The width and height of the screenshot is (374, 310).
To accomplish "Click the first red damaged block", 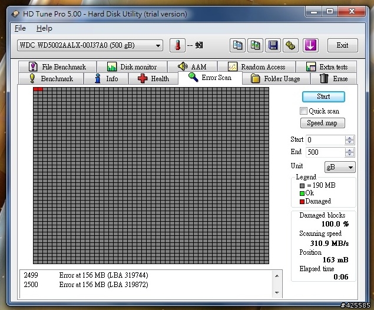I will tap(36, 89).
